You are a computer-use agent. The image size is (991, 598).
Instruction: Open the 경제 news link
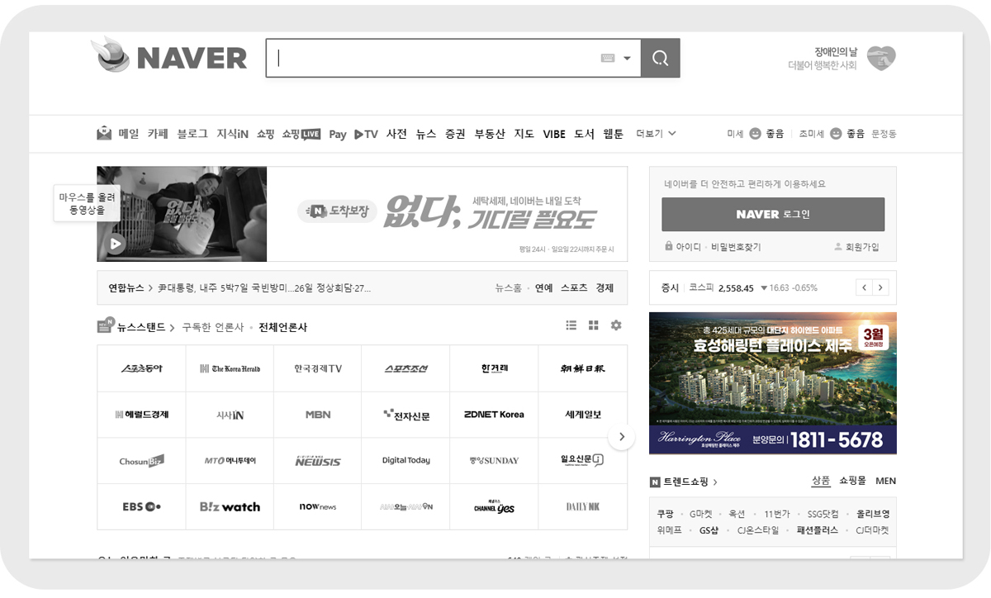click(605, 288)
